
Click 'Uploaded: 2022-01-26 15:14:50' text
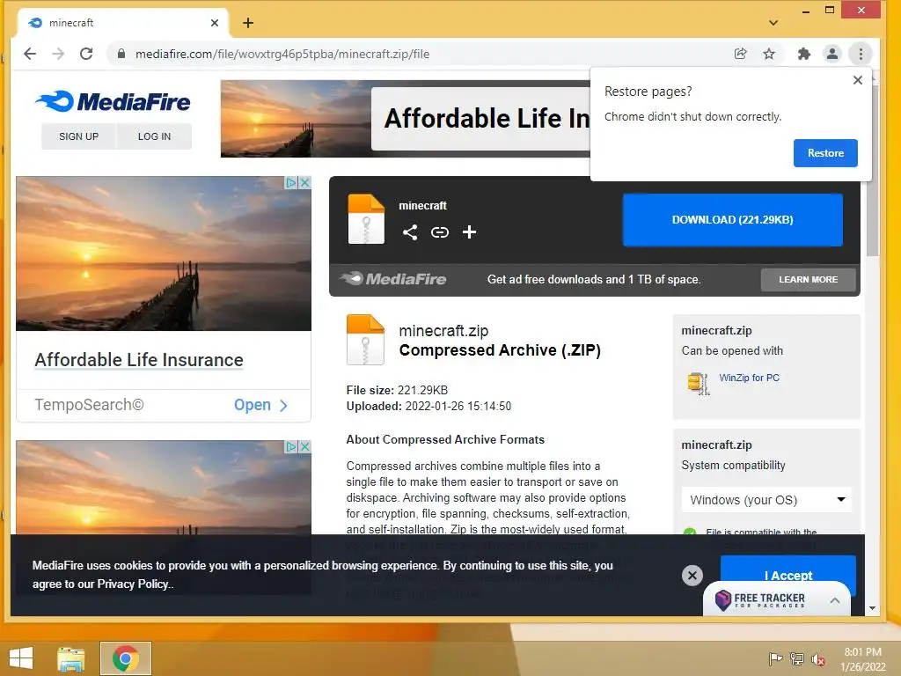(x=429, y=407)
